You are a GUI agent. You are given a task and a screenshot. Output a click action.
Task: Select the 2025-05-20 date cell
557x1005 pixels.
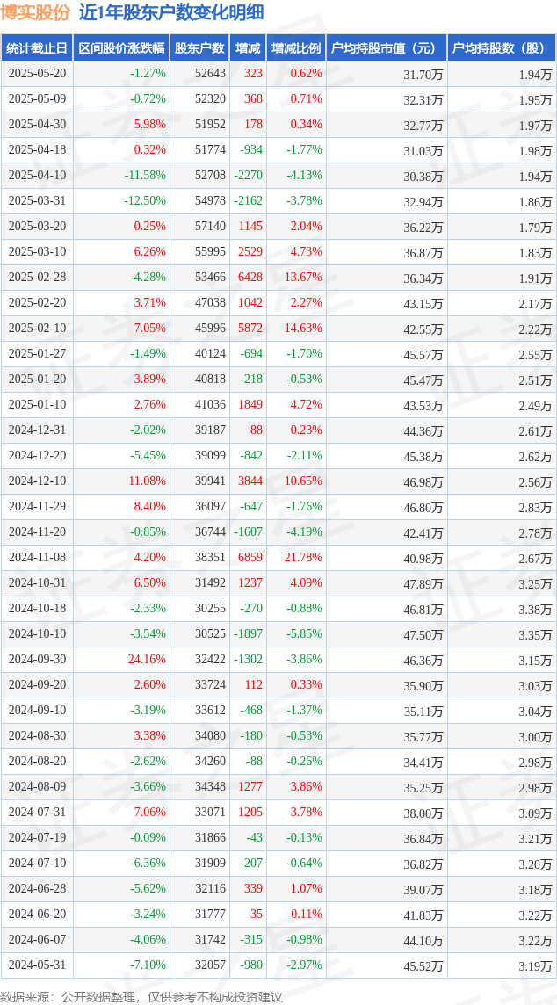[37, 74]
